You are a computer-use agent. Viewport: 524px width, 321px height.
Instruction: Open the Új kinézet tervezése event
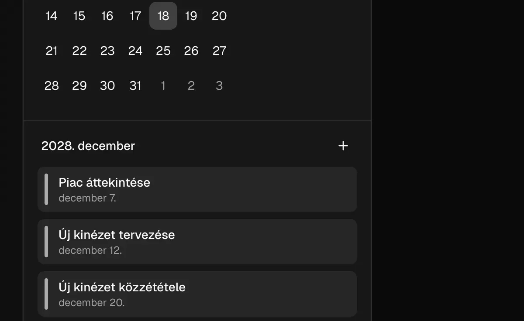tap(197, 242)
